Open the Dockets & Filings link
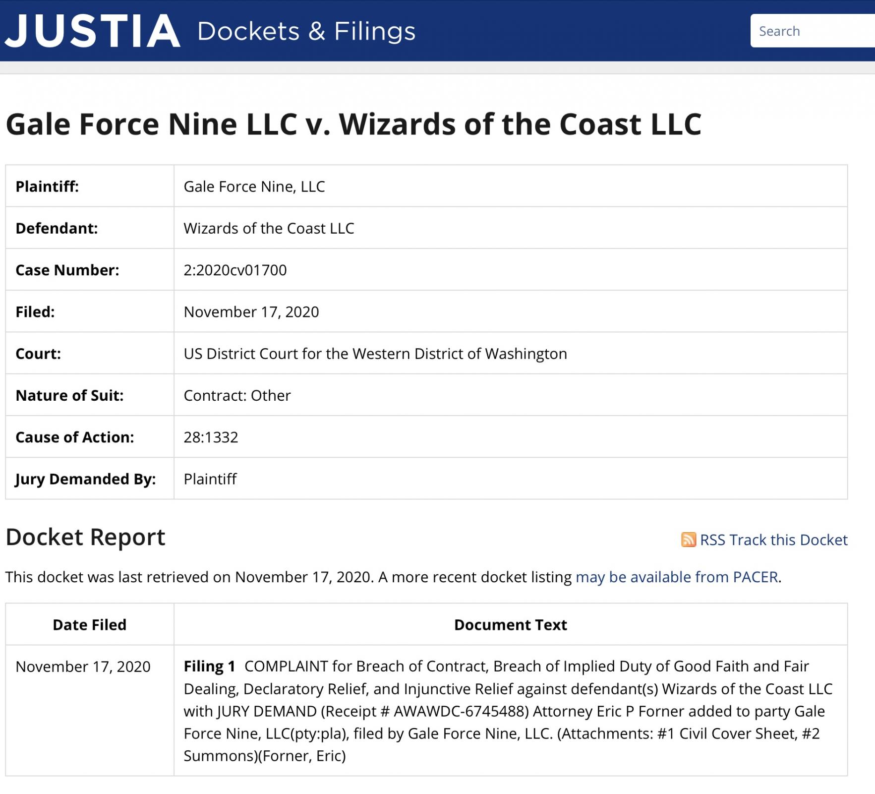The height and width of the screenshot is (794, 875). 306,31
